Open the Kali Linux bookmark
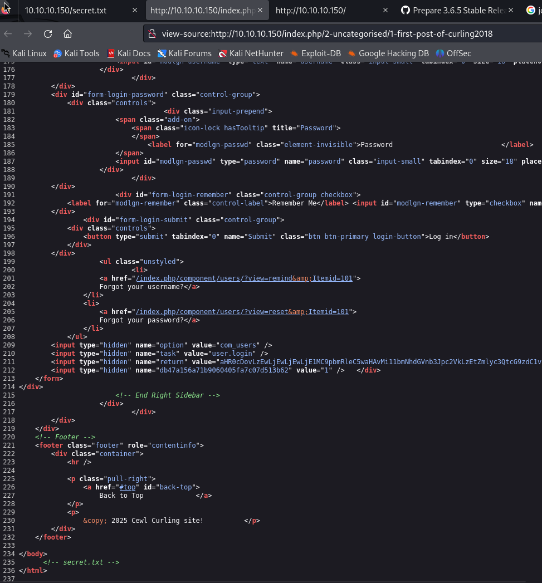The height and width of the screenshot is (583, 542). pyautogui.click(x=24, y=53)
